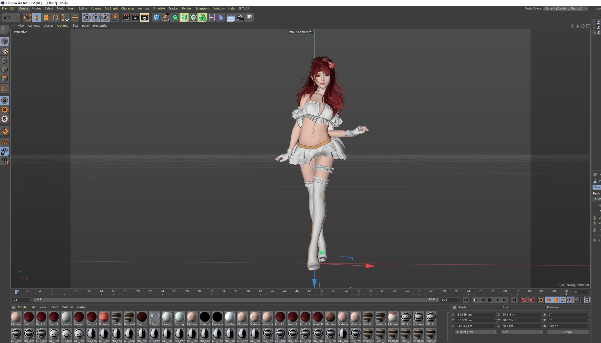601x343 pixels.
Task: Play the animation forward
Action: tap(490, 300)
